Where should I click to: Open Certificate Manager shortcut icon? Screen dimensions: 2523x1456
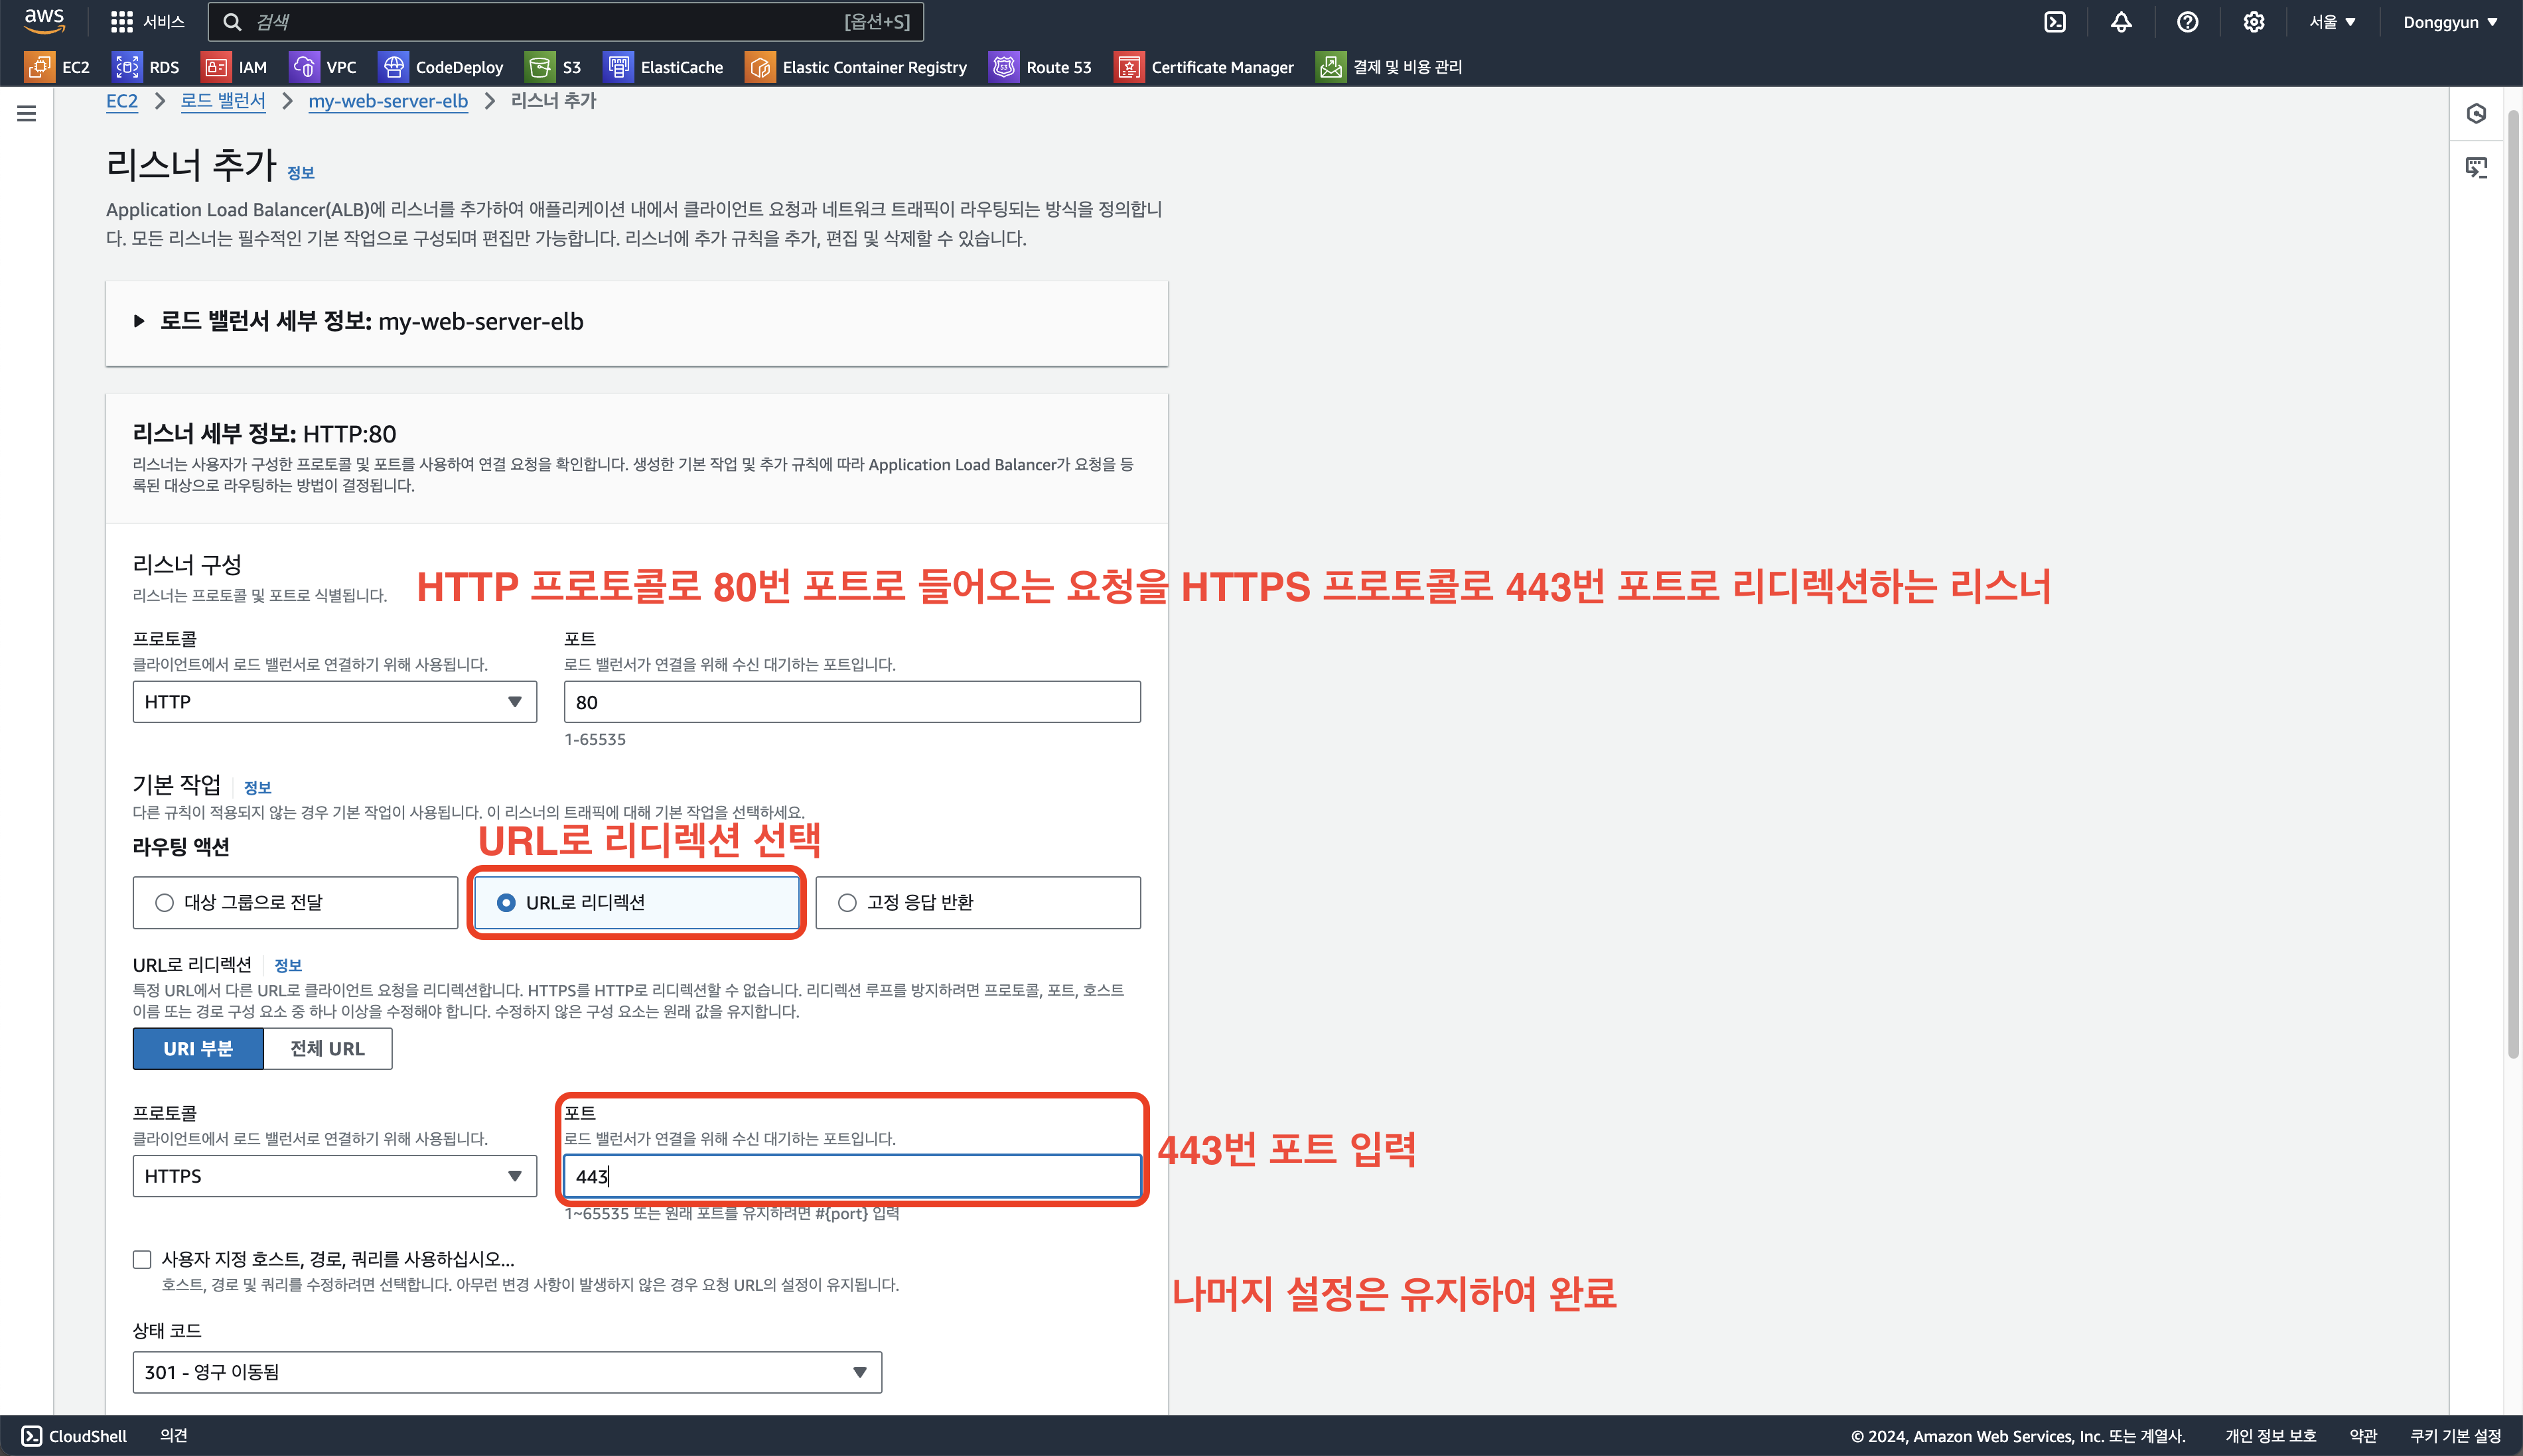pyautogui.click(x=1128, y=67)
